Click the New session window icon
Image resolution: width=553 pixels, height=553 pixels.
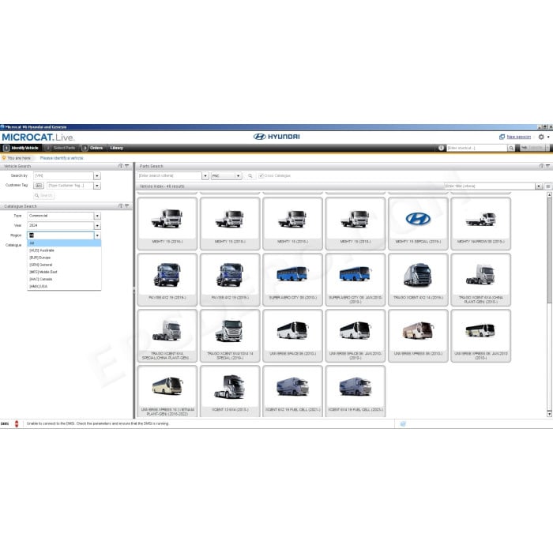(502, 137)
